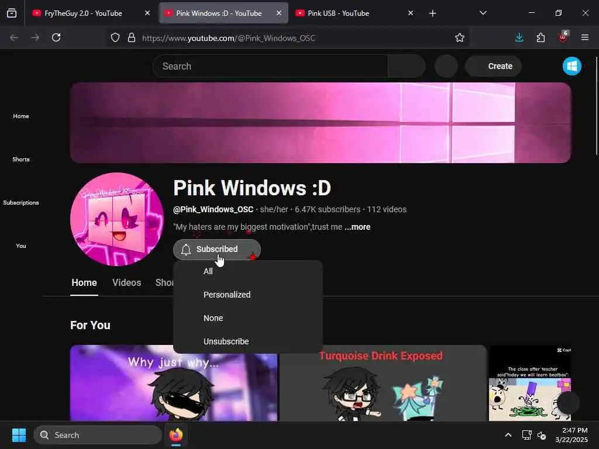Close the FryTheGuy 2.0 tab
Viewport: 599px width, 449px height.
147,13
